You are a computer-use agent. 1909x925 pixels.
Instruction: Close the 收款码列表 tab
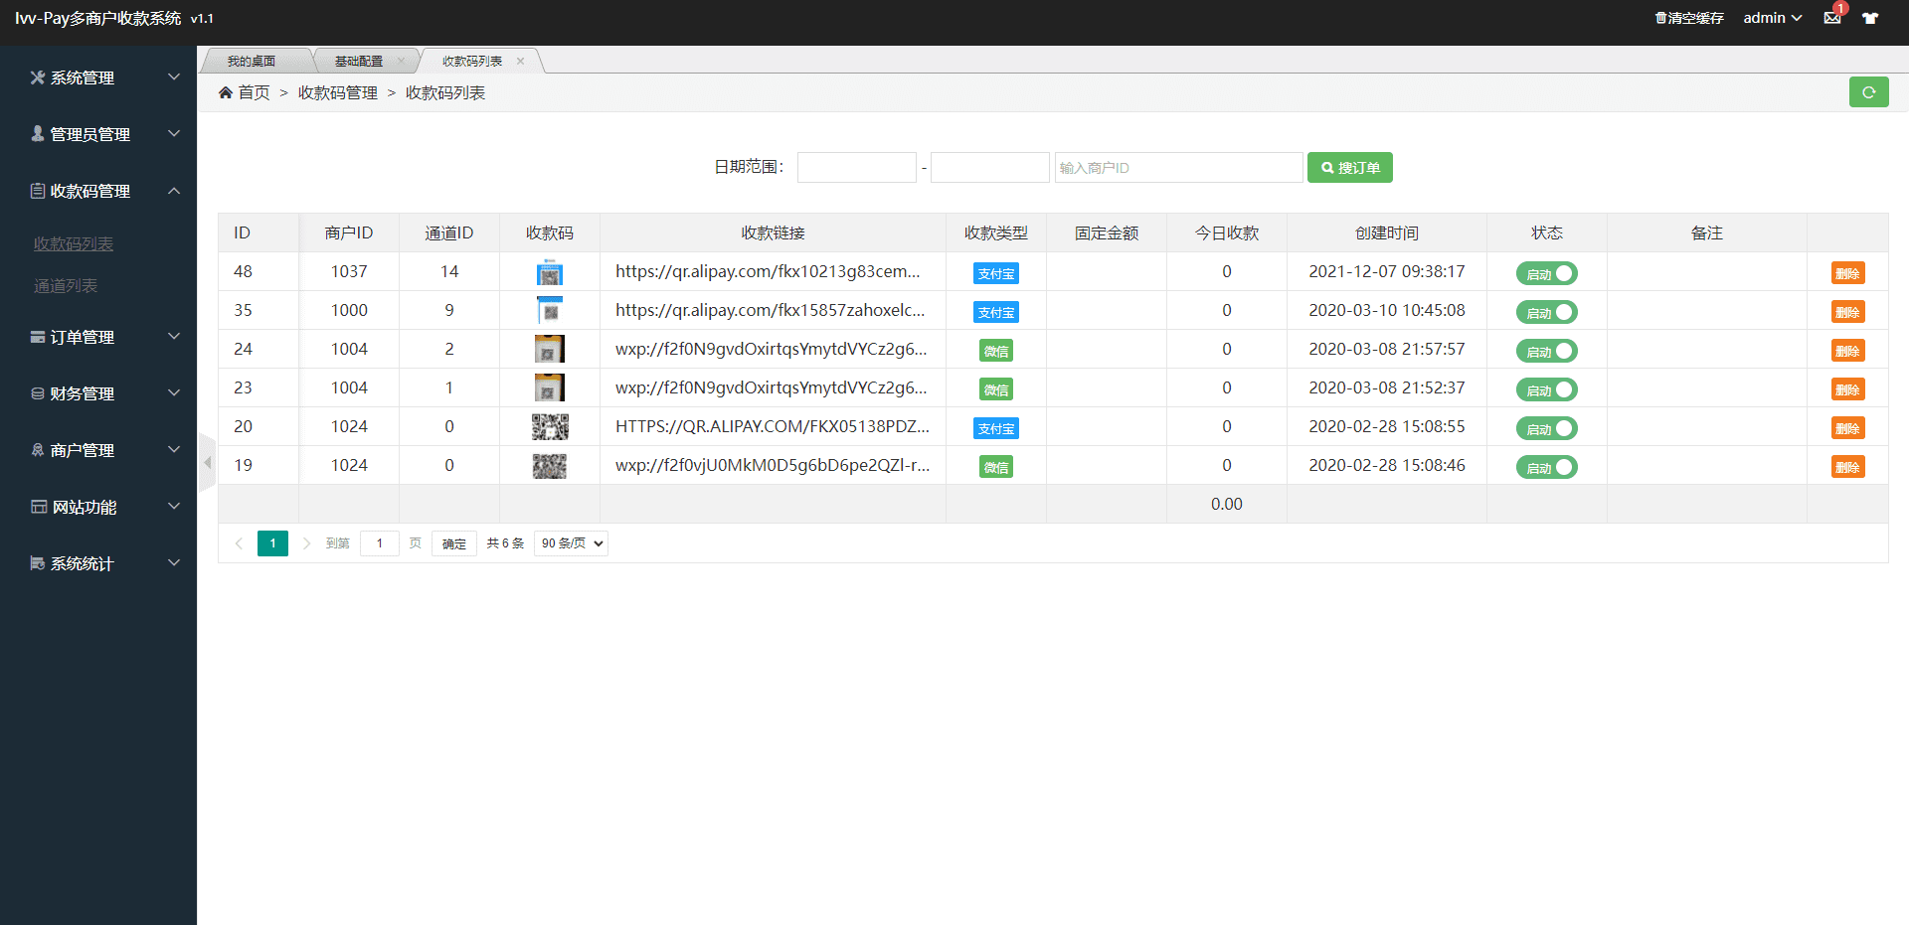pyautogui.click(x=520, y=62)
